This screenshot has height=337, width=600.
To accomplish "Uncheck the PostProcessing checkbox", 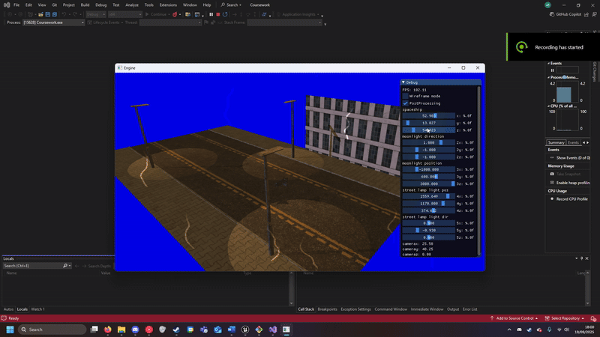I will [406, 103].
